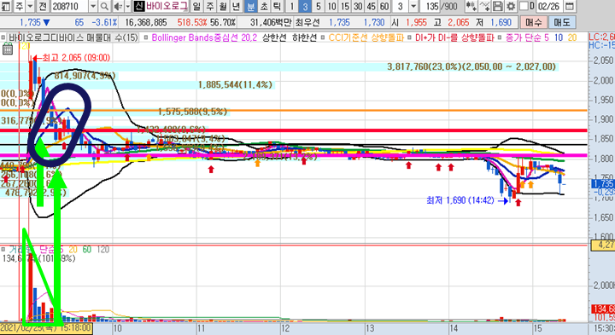The width and height of the screenshot is (615, 335).
Task: Toggle the Bollinger Bands indicator marker
Action: pyautogui.click(x=146, y=38)
